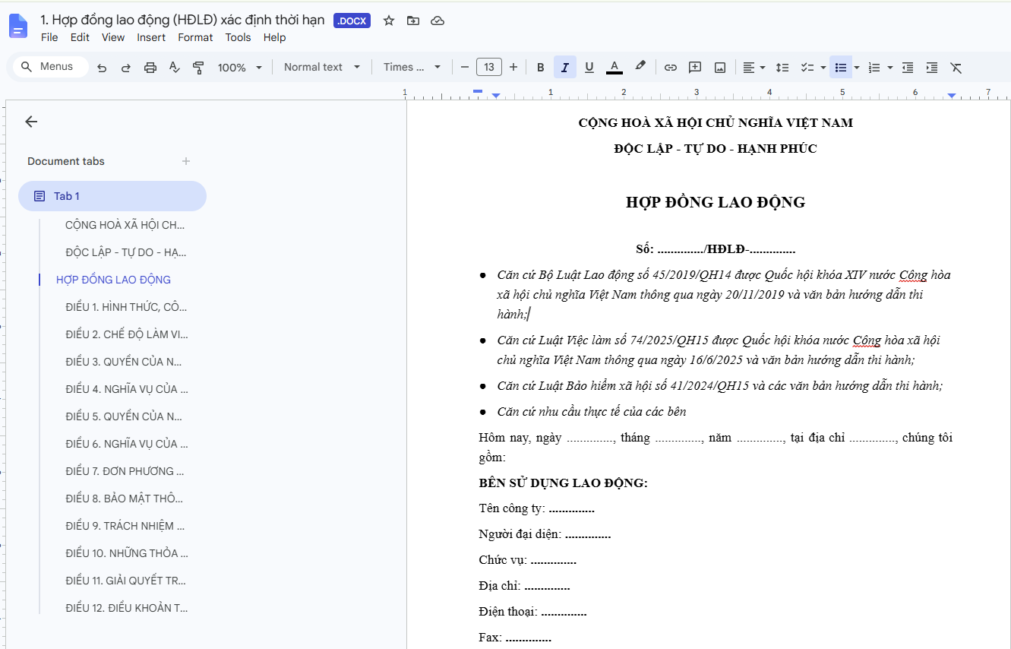Expand the Times font family dropdown
The height and width of the screenshot is (649, 1011).
click(412, 67)
